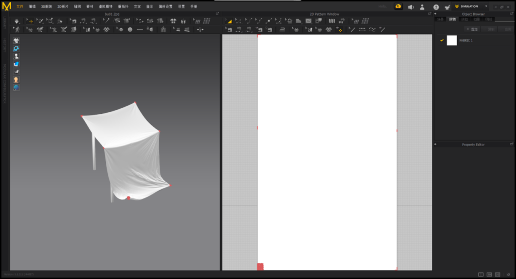516x279 pixels.
Task: Toggle the blue fabric texture surface display icon
Action: coord(16,64)
